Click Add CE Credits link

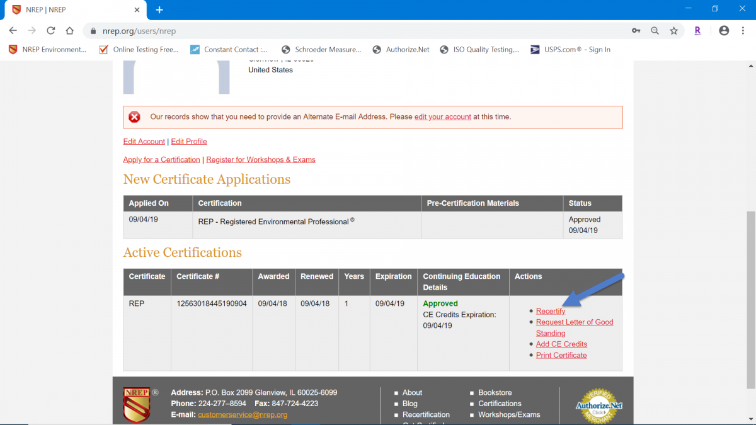pos(561,344)
